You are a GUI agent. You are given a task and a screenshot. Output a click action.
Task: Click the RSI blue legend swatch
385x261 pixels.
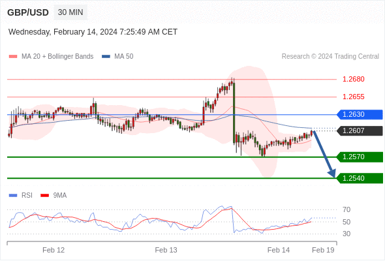click(13, 196)
